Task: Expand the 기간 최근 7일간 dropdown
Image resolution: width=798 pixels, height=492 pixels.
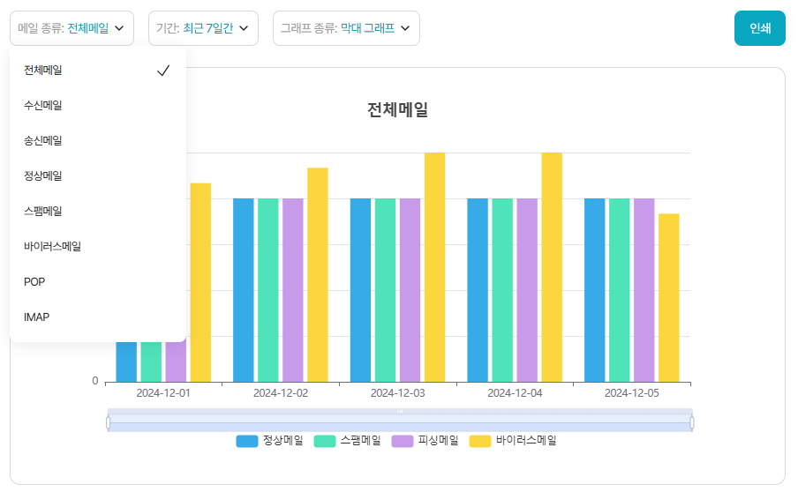Action: click(x=202, y=28)
